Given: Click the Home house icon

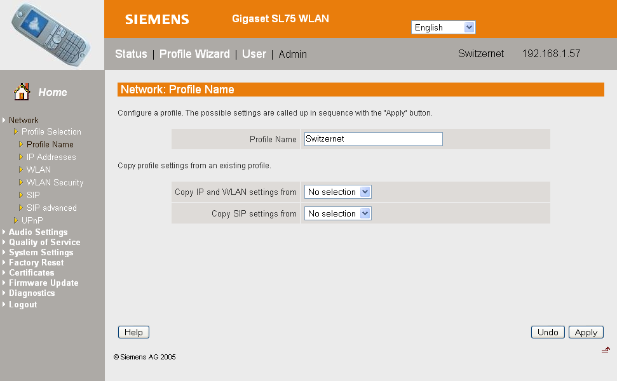Looking at the screenshot, I should [x=22, y=91].
